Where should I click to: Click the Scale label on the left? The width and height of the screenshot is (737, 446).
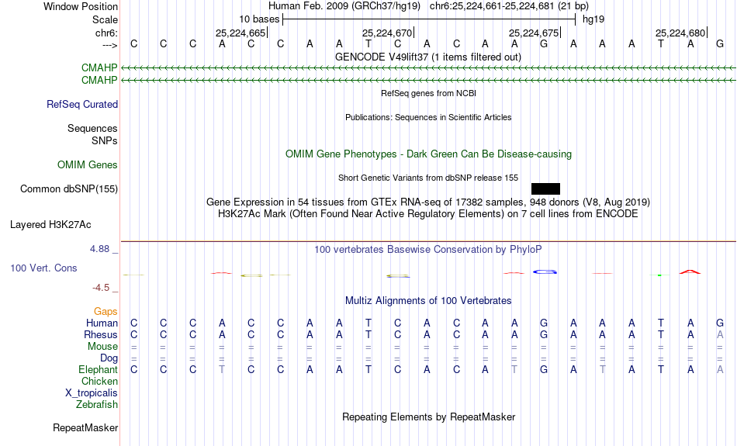pos(105,19)
